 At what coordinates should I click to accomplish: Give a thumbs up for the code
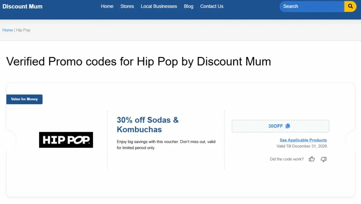[312, 159]
